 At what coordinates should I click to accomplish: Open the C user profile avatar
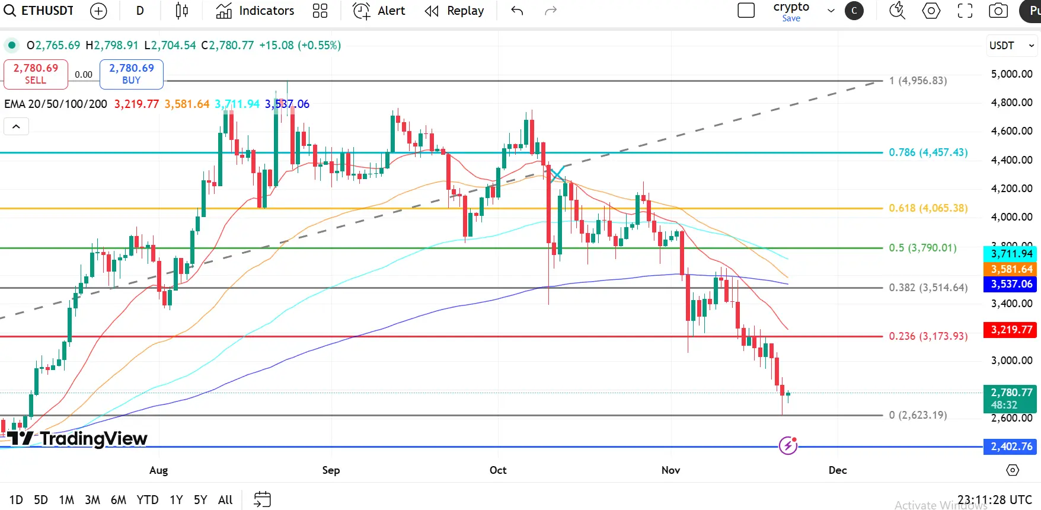click(x=854, y=11)
